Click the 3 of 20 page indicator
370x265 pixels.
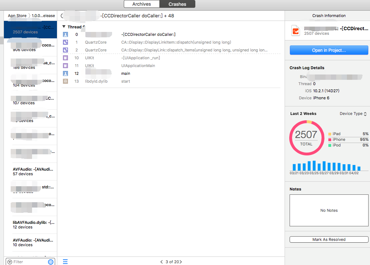pos(172,262)
